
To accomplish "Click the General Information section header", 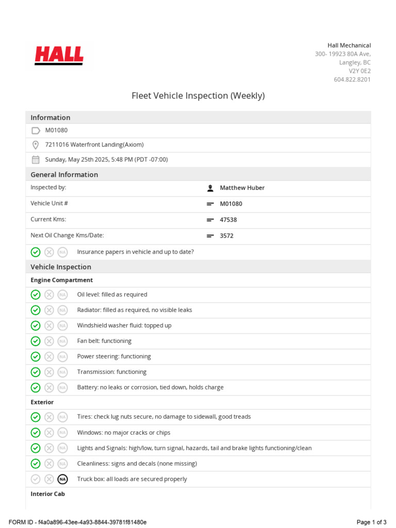I will coord(64,174).
